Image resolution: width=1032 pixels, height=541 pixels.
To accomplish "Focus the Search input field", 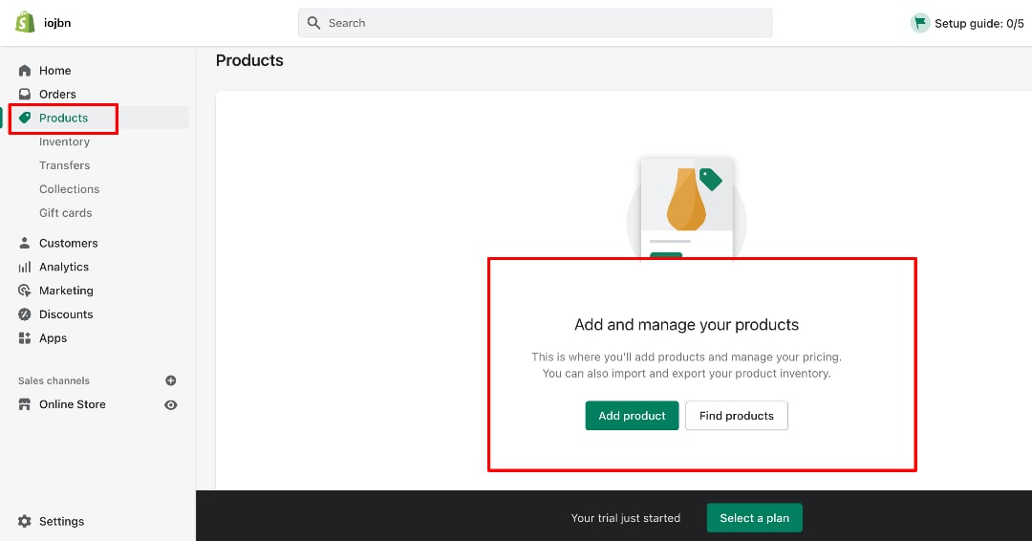I will click(x=535, y=23).
